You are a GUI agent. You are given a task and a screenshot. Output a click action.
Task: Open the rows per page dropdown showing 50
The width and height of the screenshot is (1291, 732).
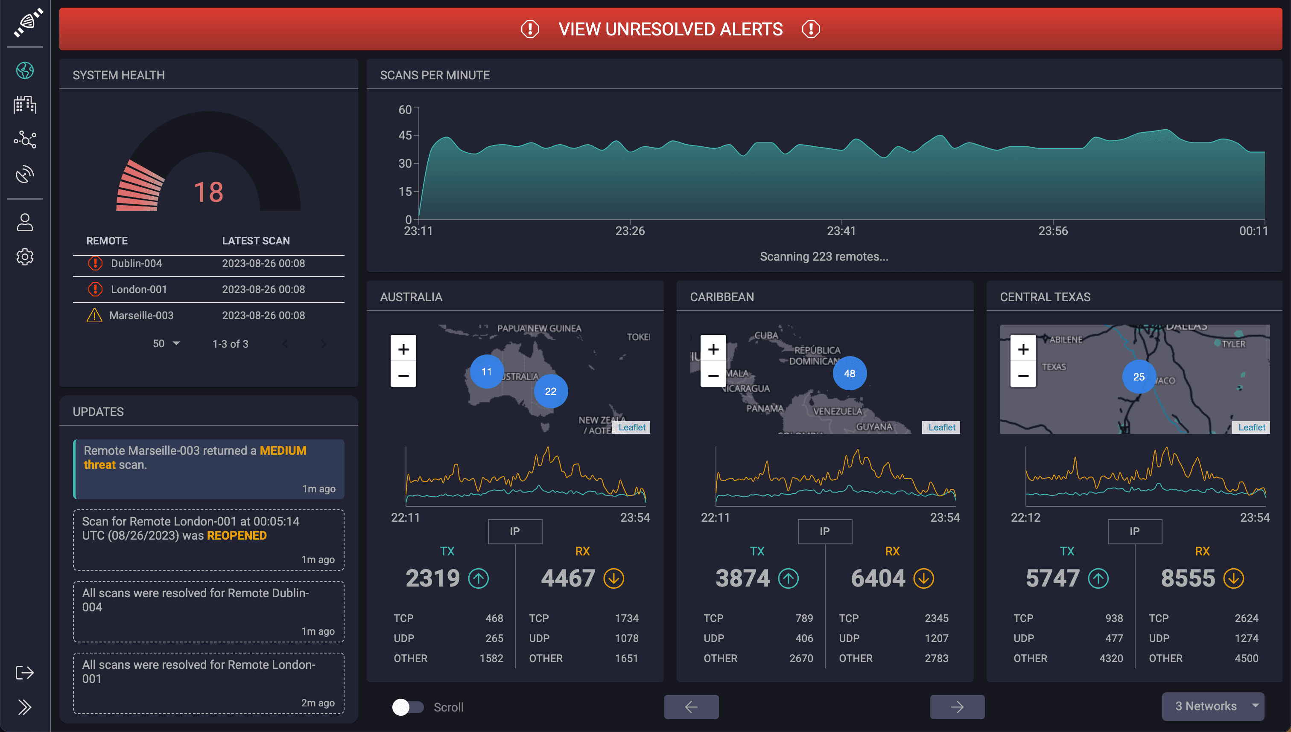point(166,344)
